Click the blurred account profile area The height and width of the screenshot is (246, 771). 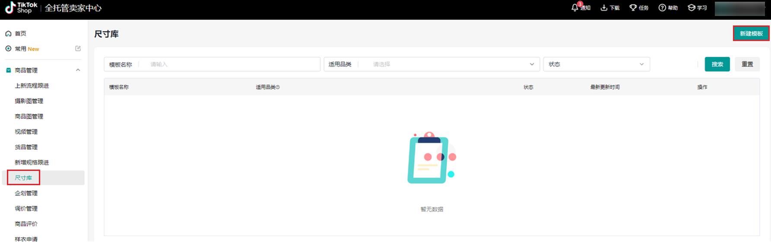pos(739,8)
